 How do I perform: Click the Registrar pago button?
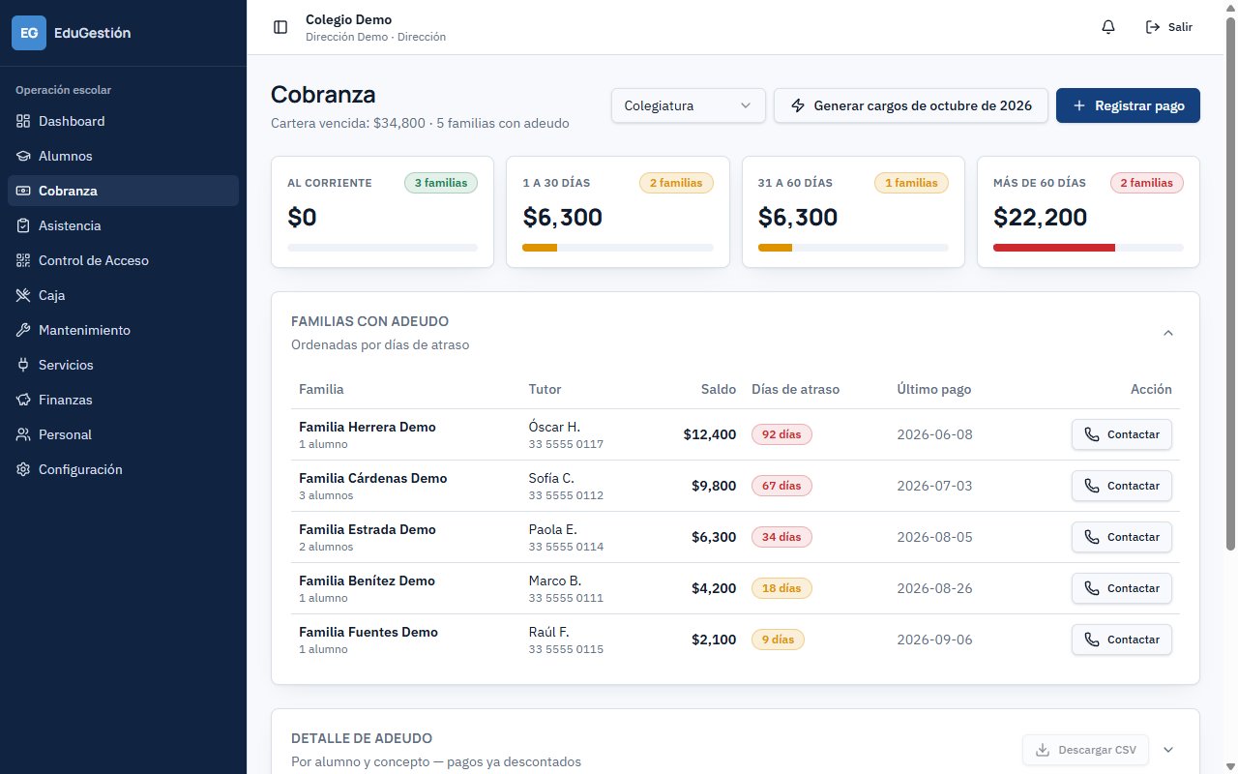[x=1128, y=105]
